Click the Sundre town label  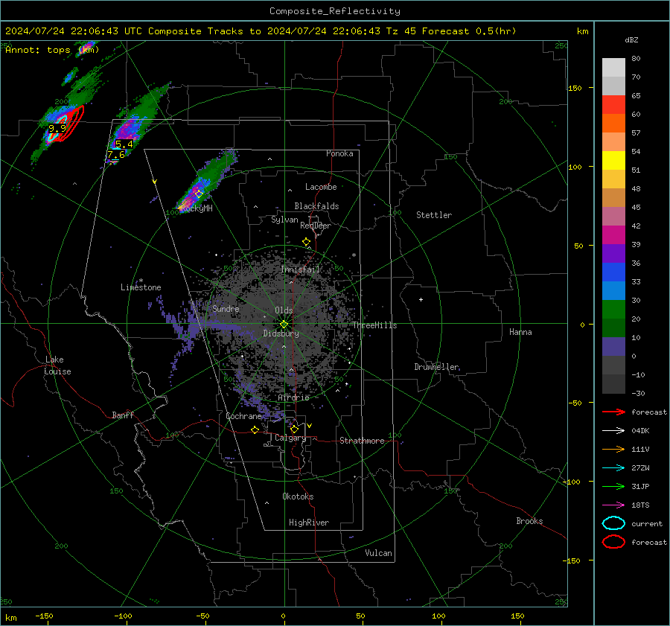coord(226,309)
